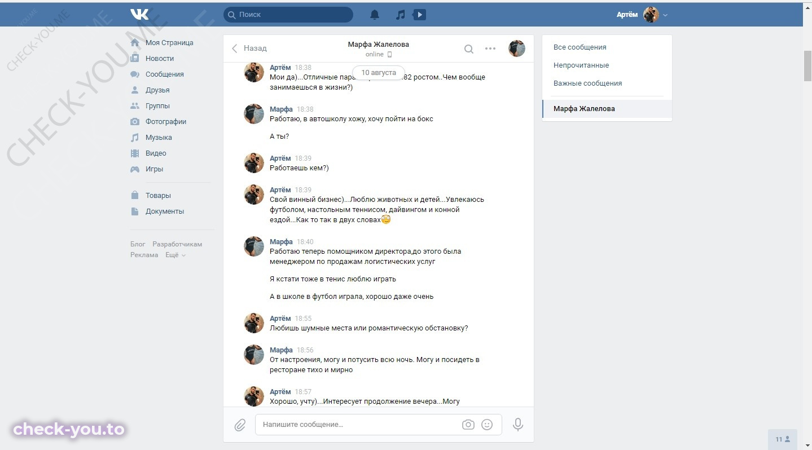Click Марфа's avatar on the 18:38 message

[254, 114]
